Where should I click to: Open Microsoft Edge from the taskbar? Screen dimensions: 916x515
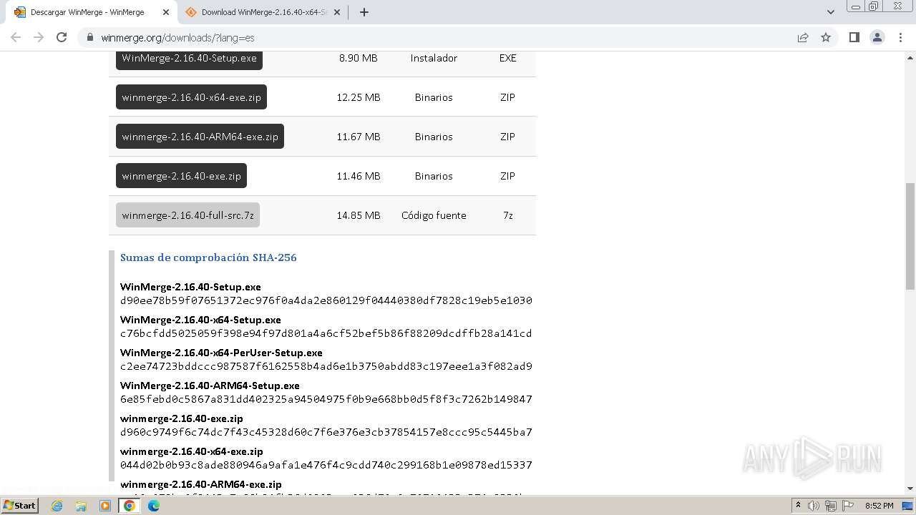pyautogui.click(x=154, y=506)
